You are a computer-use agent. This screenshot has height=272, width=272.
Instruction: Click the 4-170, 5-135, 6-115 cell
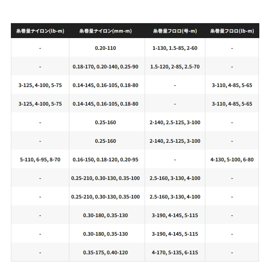(175, 253)
